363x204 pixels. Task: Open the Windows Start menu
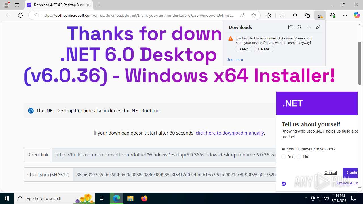(7, 198)
